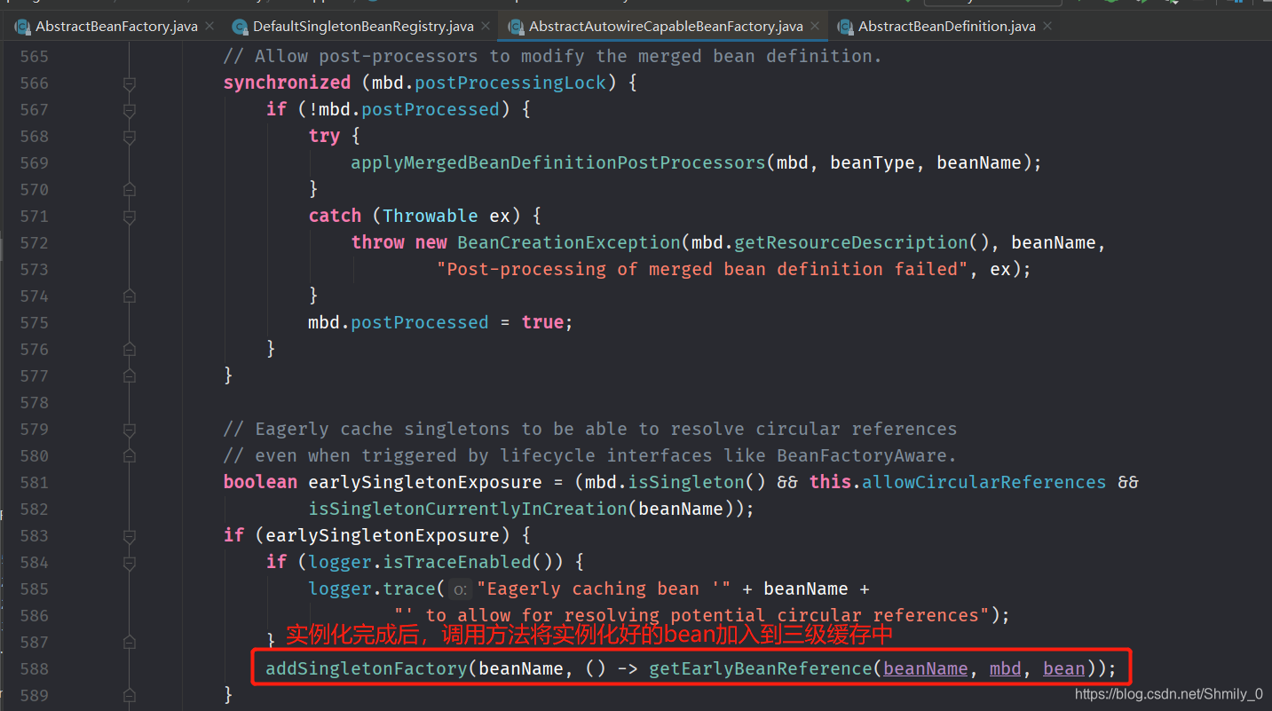The image size is (1272, 711).
Task: Collapse the logger.isTraceEnabled if block at line 584
Action: point(130,563)
